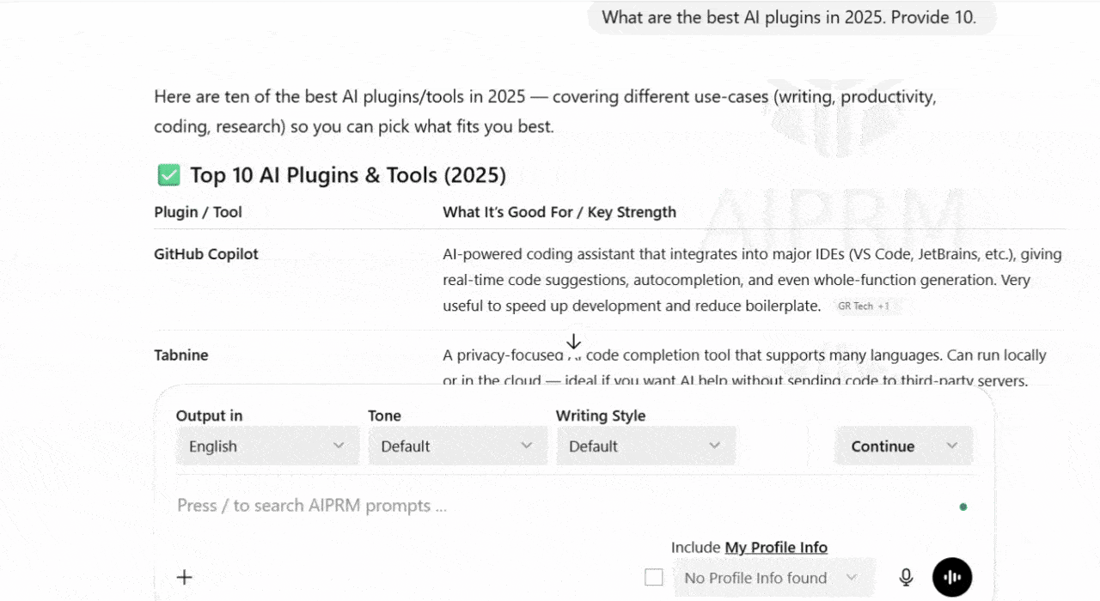Open the My Profile Info link
The width and height of the screenshot is (1100, 601).
tap(776, 548)
